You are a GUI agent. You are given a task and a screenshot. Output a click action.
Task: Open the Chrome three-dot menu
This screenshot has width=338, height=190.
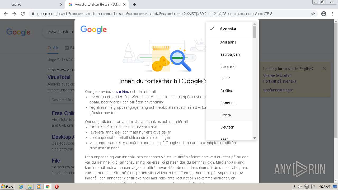[332, 14]
